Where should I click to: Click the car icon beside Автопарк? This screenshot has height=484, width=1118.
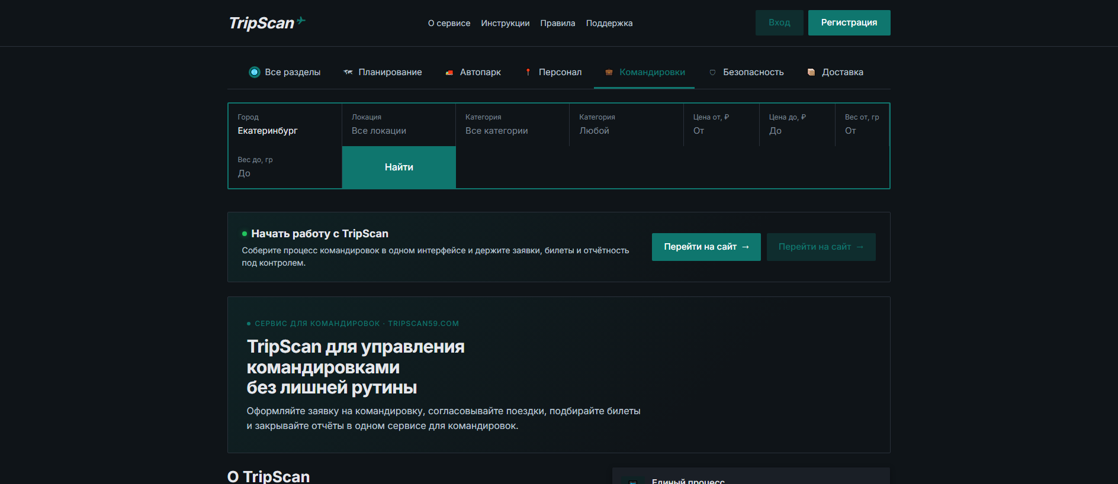tap(449, 72)
